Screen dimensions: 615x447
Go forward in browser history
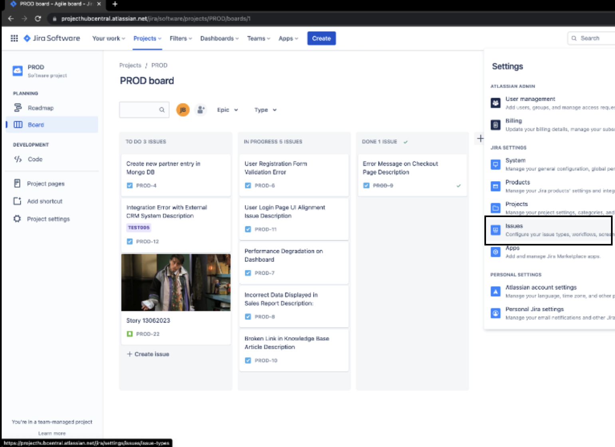pos(24,18)
